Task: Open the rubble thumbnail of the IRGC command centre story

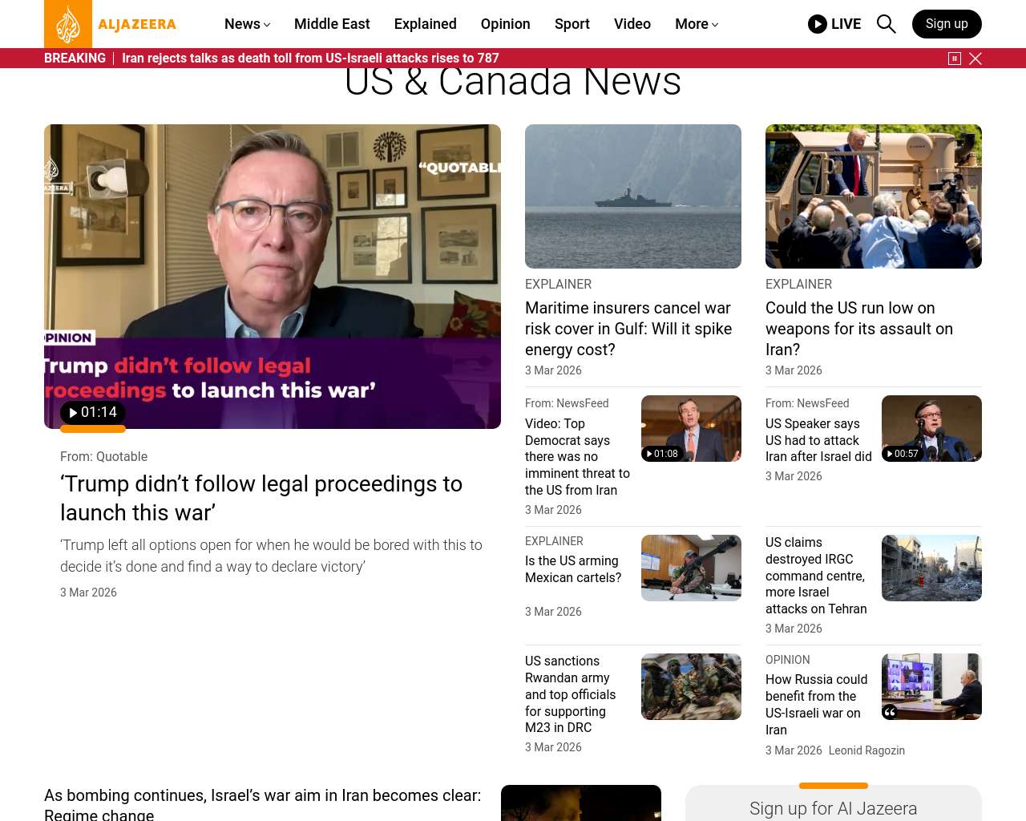Action: click(931, 568)
